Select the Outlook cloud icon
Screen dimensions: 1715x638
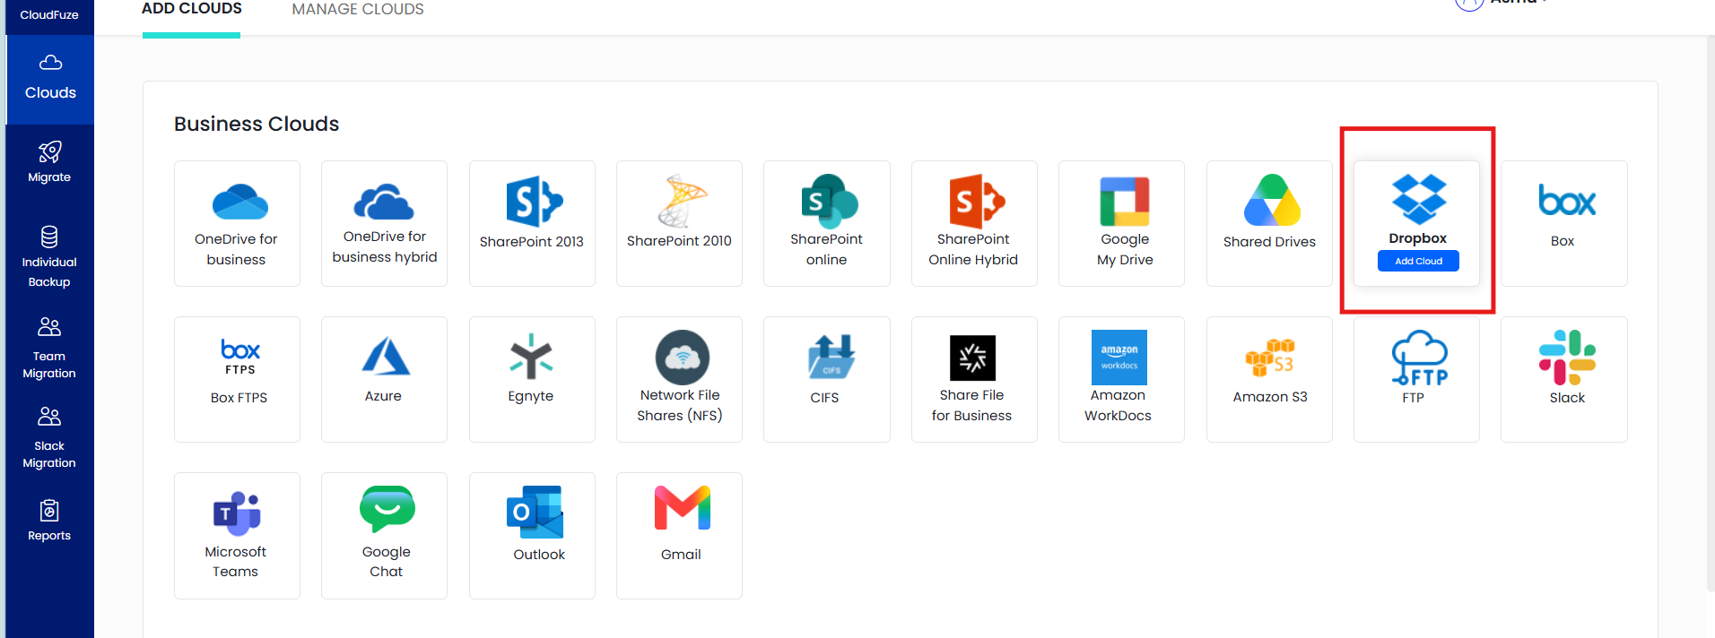[535, 512]
